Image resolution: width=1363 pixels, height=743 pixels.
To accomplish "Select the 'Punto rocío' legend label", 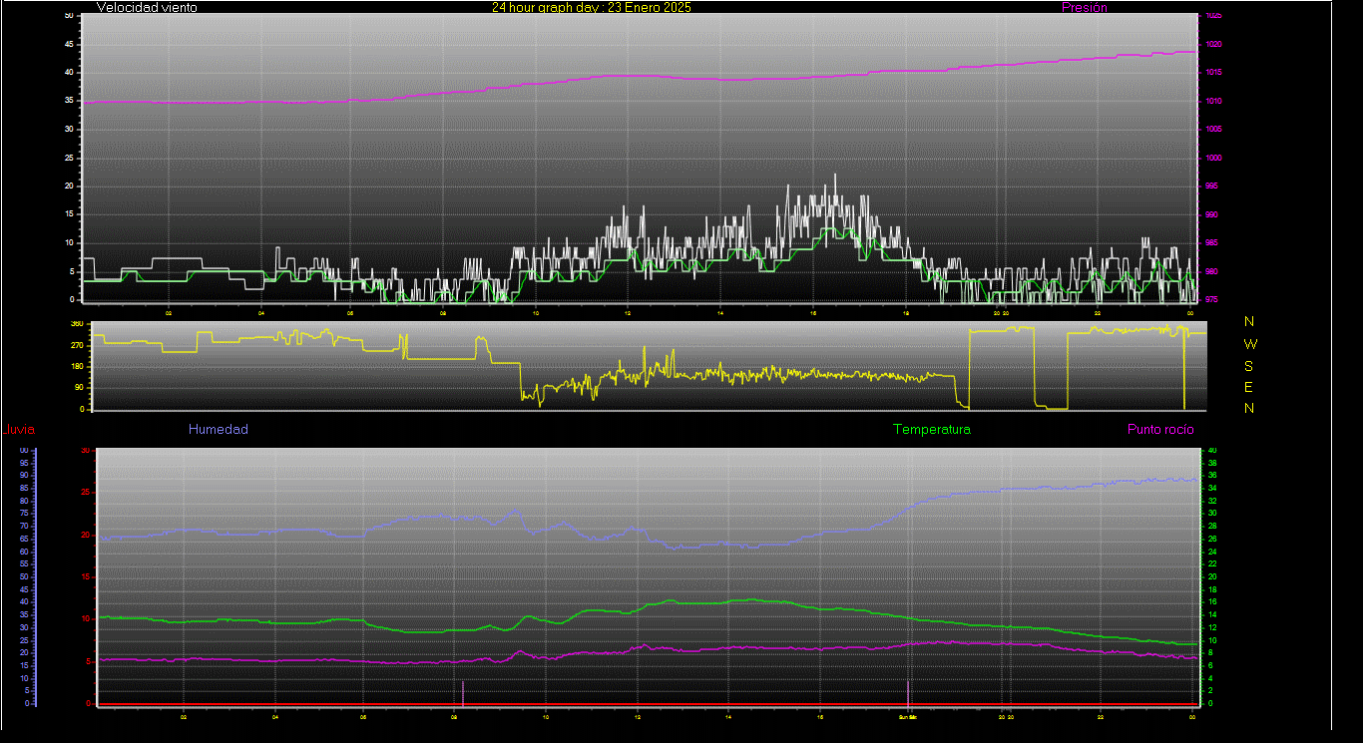I will coord(1160,429).
